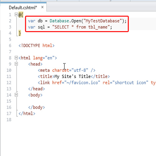
Task: Click the 'sql' variable name
Action: [x=41, y=27]
